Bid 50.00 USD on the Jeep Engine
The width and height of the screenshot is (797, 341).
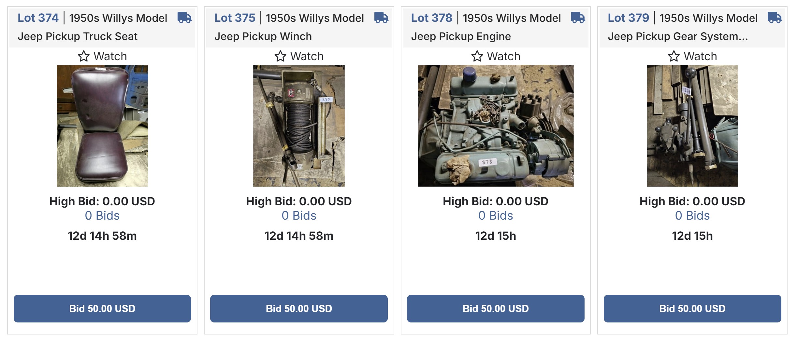[x=496, y=308]
